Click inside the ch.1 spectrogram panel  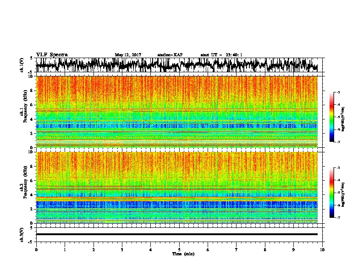(x=176, y=112)
